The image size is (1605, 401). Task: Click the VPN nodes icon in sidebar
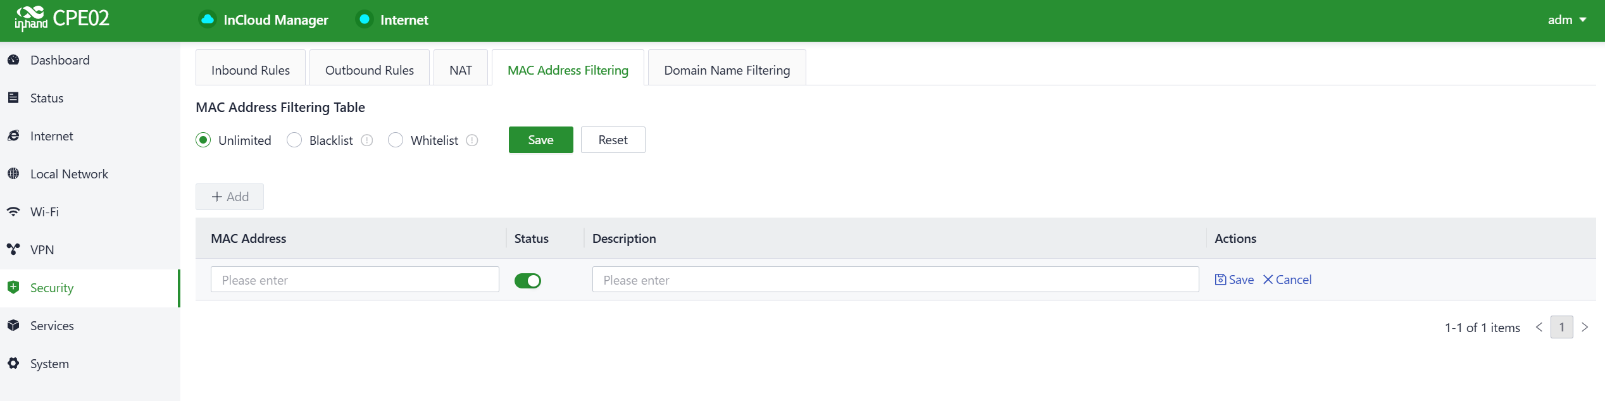tap(13, 250)
